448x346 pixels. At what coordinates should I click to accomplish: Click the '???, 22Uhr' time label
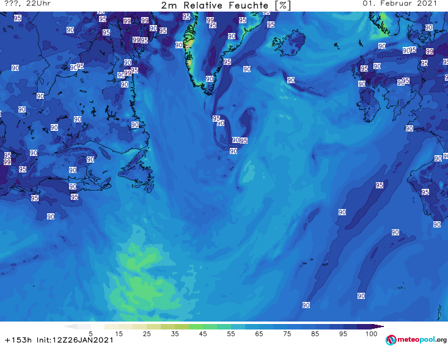coord(28,4)
